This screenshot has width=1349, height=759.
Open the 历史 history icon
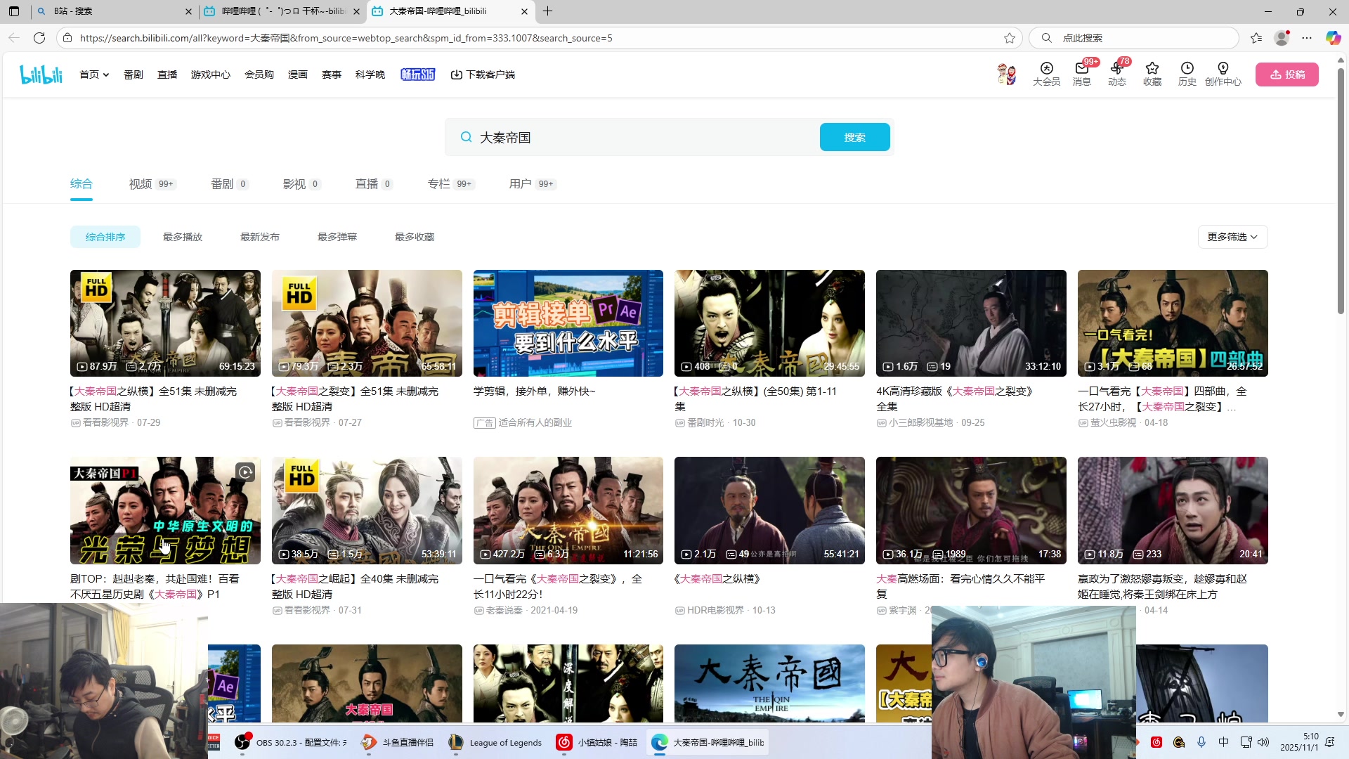1187,74
